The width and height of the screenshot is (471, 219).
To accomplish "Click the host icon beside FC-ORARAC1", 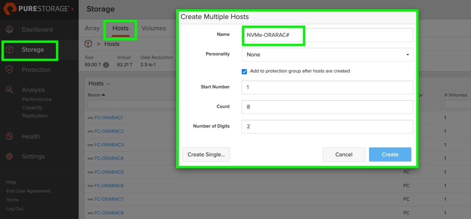I will (90, 118).
